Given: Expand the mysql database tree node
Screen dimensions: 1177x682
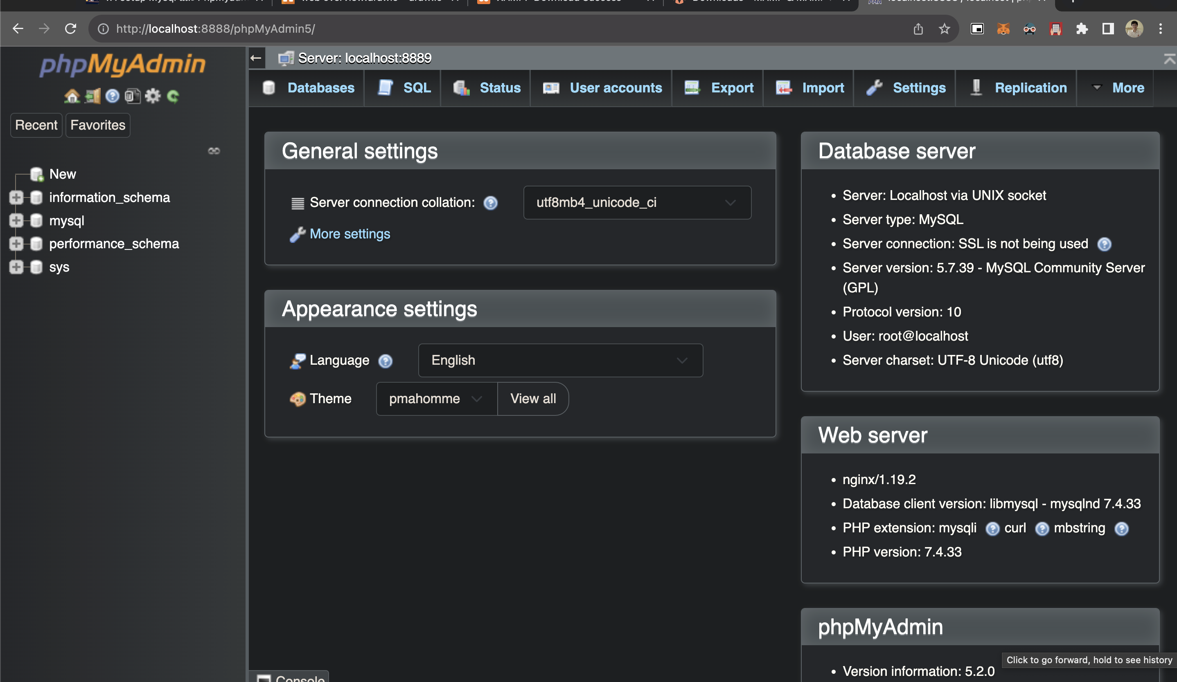Looking at the screenshot, I should click(16, 221).
